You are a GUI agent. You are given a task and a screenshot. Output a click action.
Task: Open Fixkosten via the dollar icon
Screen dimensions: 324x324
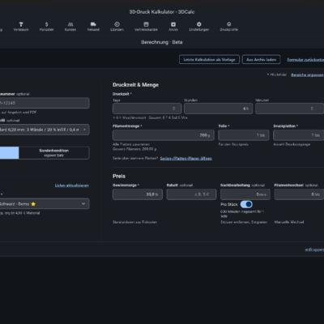coord(46,24)
